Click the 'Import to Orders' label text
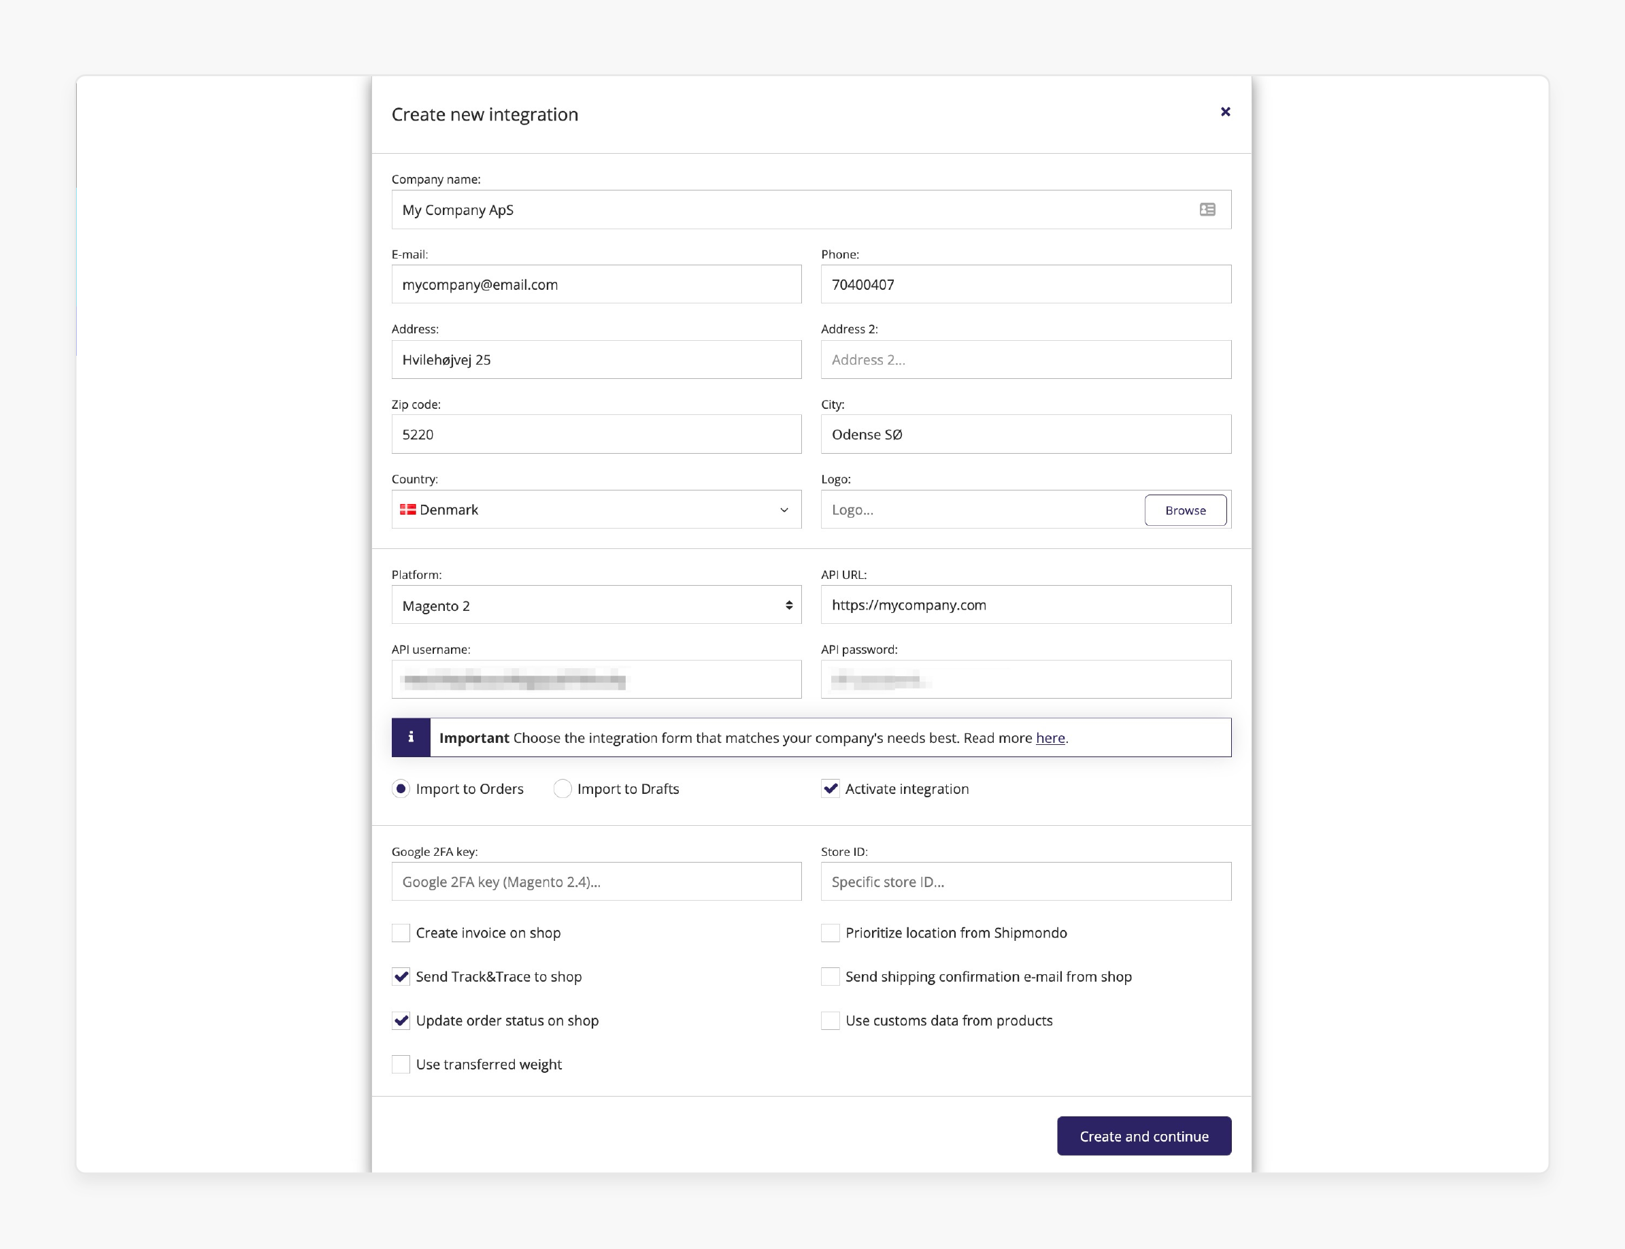Screen dimensions: 1625x1249 (470, 789)
